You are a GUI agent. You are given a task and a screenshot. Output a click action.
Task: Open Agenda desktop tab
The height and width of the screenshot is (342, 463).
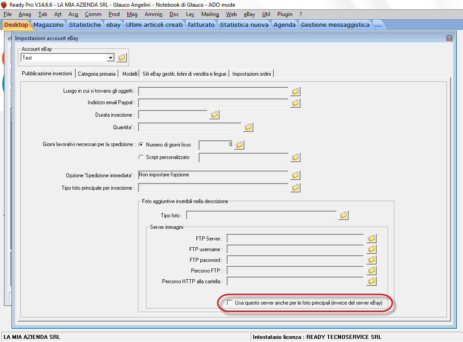click(284, 25)
